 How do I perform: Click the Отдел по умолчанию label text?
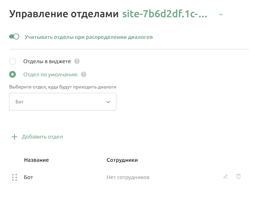(50, 75)
